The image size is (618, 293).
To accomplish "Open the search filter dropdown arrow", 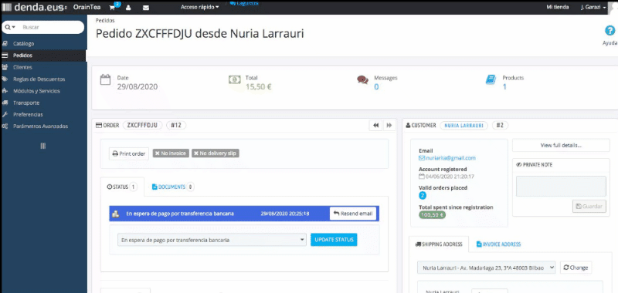I will (x=13, y=27).
